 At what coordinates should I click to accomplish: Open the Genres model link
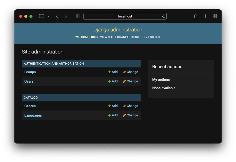tap(30, 106)
